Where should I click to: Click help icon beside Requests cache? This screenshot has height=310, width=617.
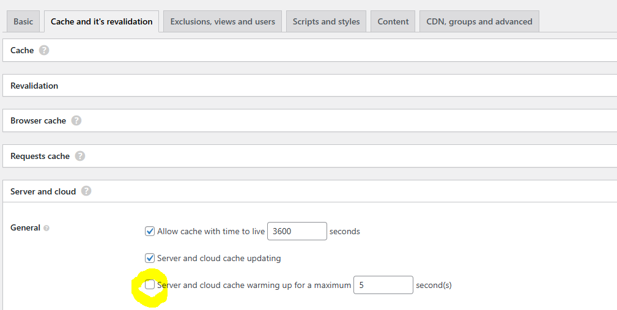pos(80,156)
